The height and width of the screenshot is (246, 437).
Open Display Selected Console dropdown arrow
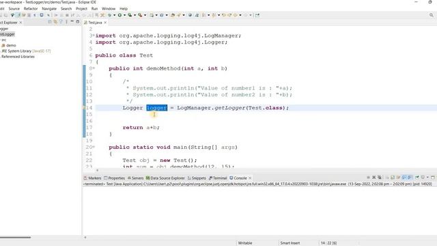[427, 178]
